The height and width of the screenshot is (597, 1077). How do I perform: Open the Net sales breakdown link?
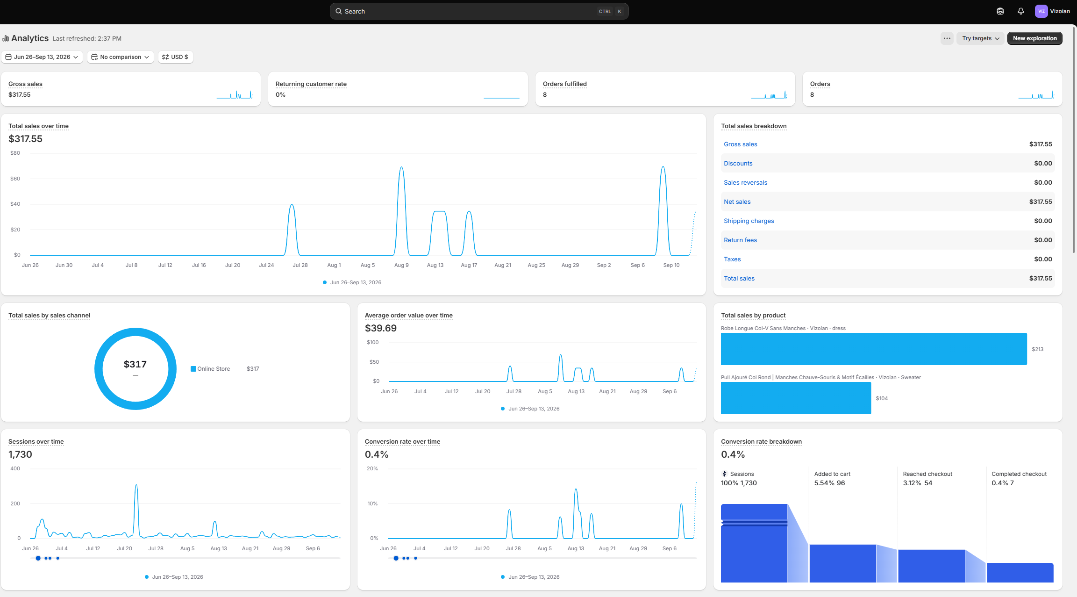pos(737,201)
